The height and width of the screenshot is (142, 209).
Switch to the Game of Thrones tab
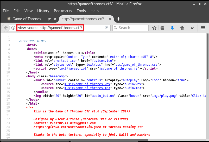click(29, 19)
